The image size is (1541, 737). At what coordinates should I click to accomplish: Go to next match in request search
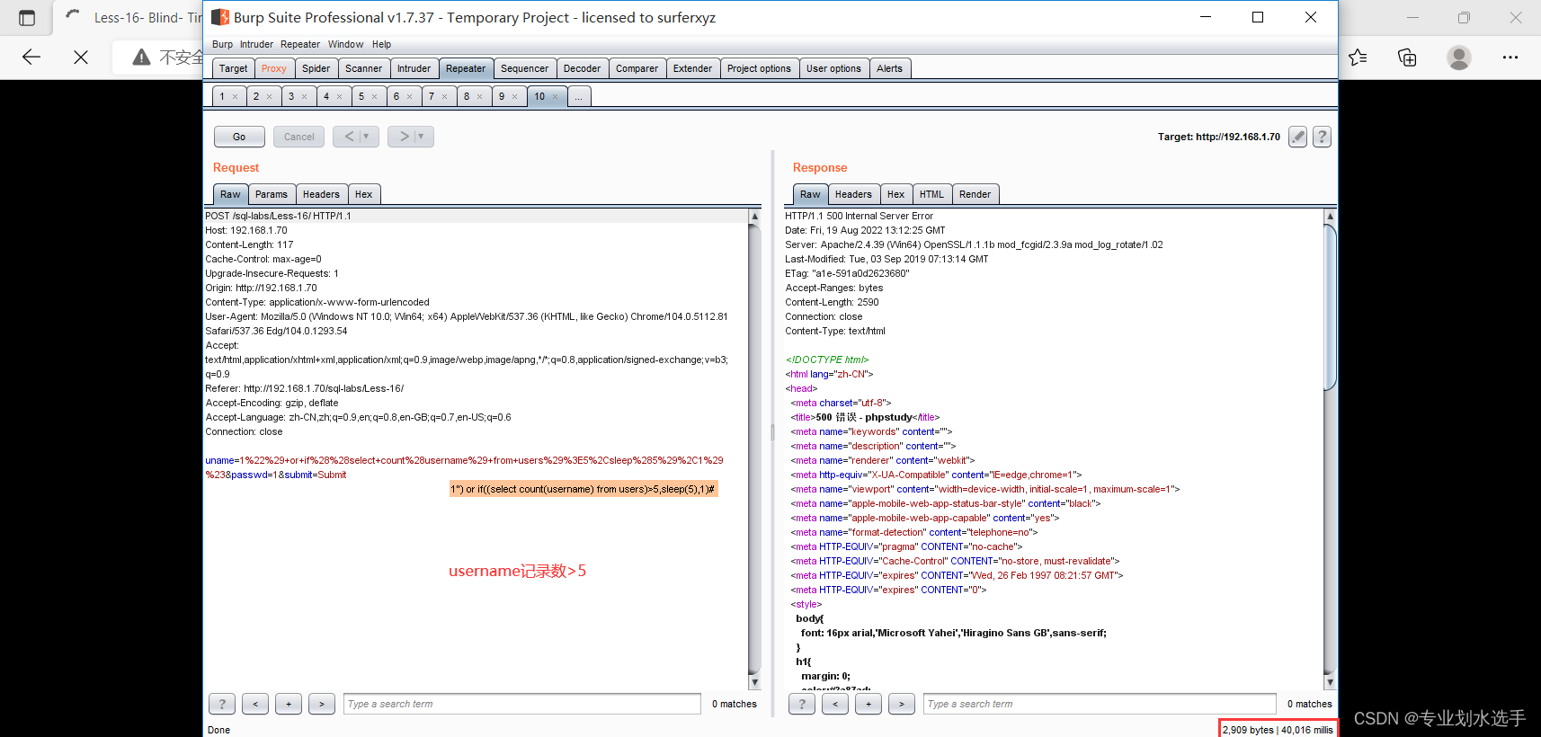322,704
